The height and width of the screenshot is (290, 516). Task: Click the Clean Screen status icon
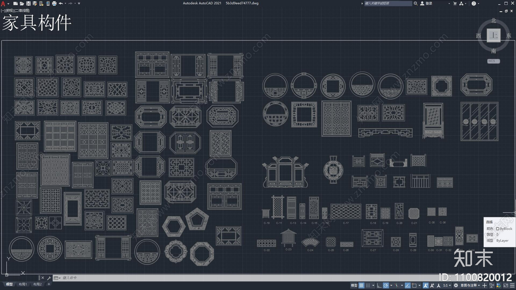(x=506, y=285)
